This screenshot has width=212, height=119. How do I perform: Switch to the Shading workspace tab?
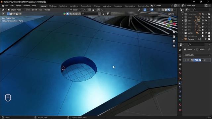97,6
